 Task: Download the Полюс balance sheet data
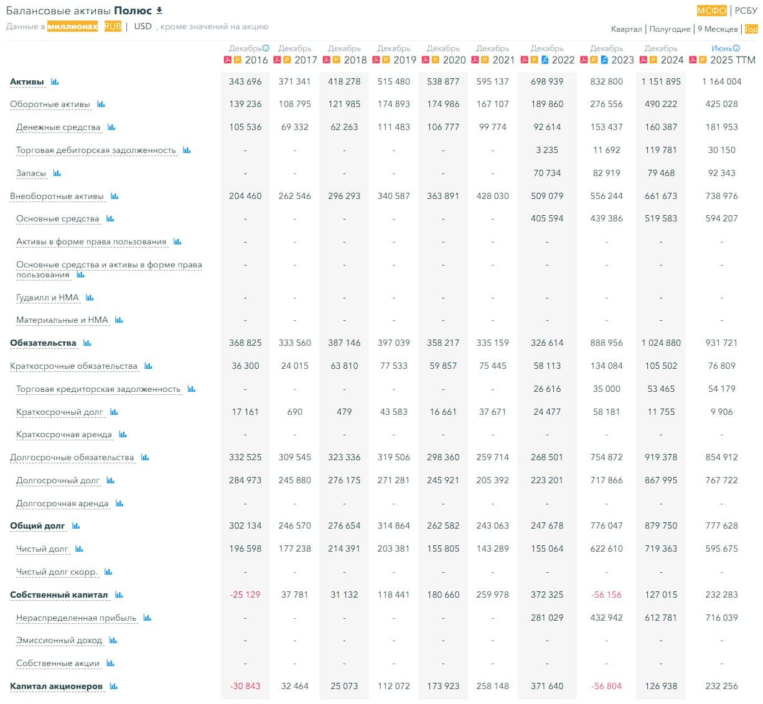pos(159,11)
